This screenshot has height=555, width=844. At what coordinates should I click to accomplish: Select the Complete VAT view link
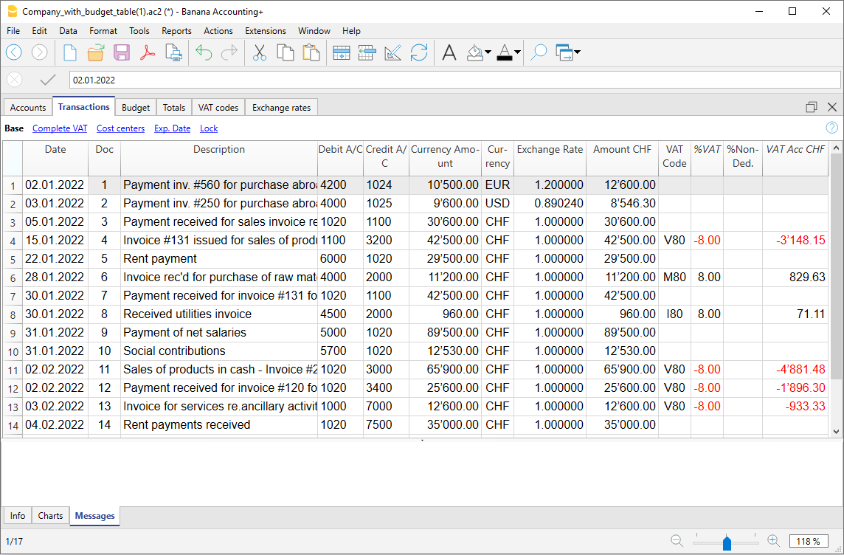pos(60,128)
